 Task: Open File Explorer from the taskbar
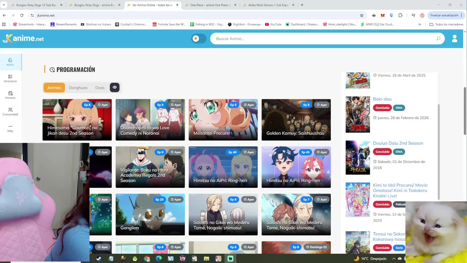click(x=207, y=259)
